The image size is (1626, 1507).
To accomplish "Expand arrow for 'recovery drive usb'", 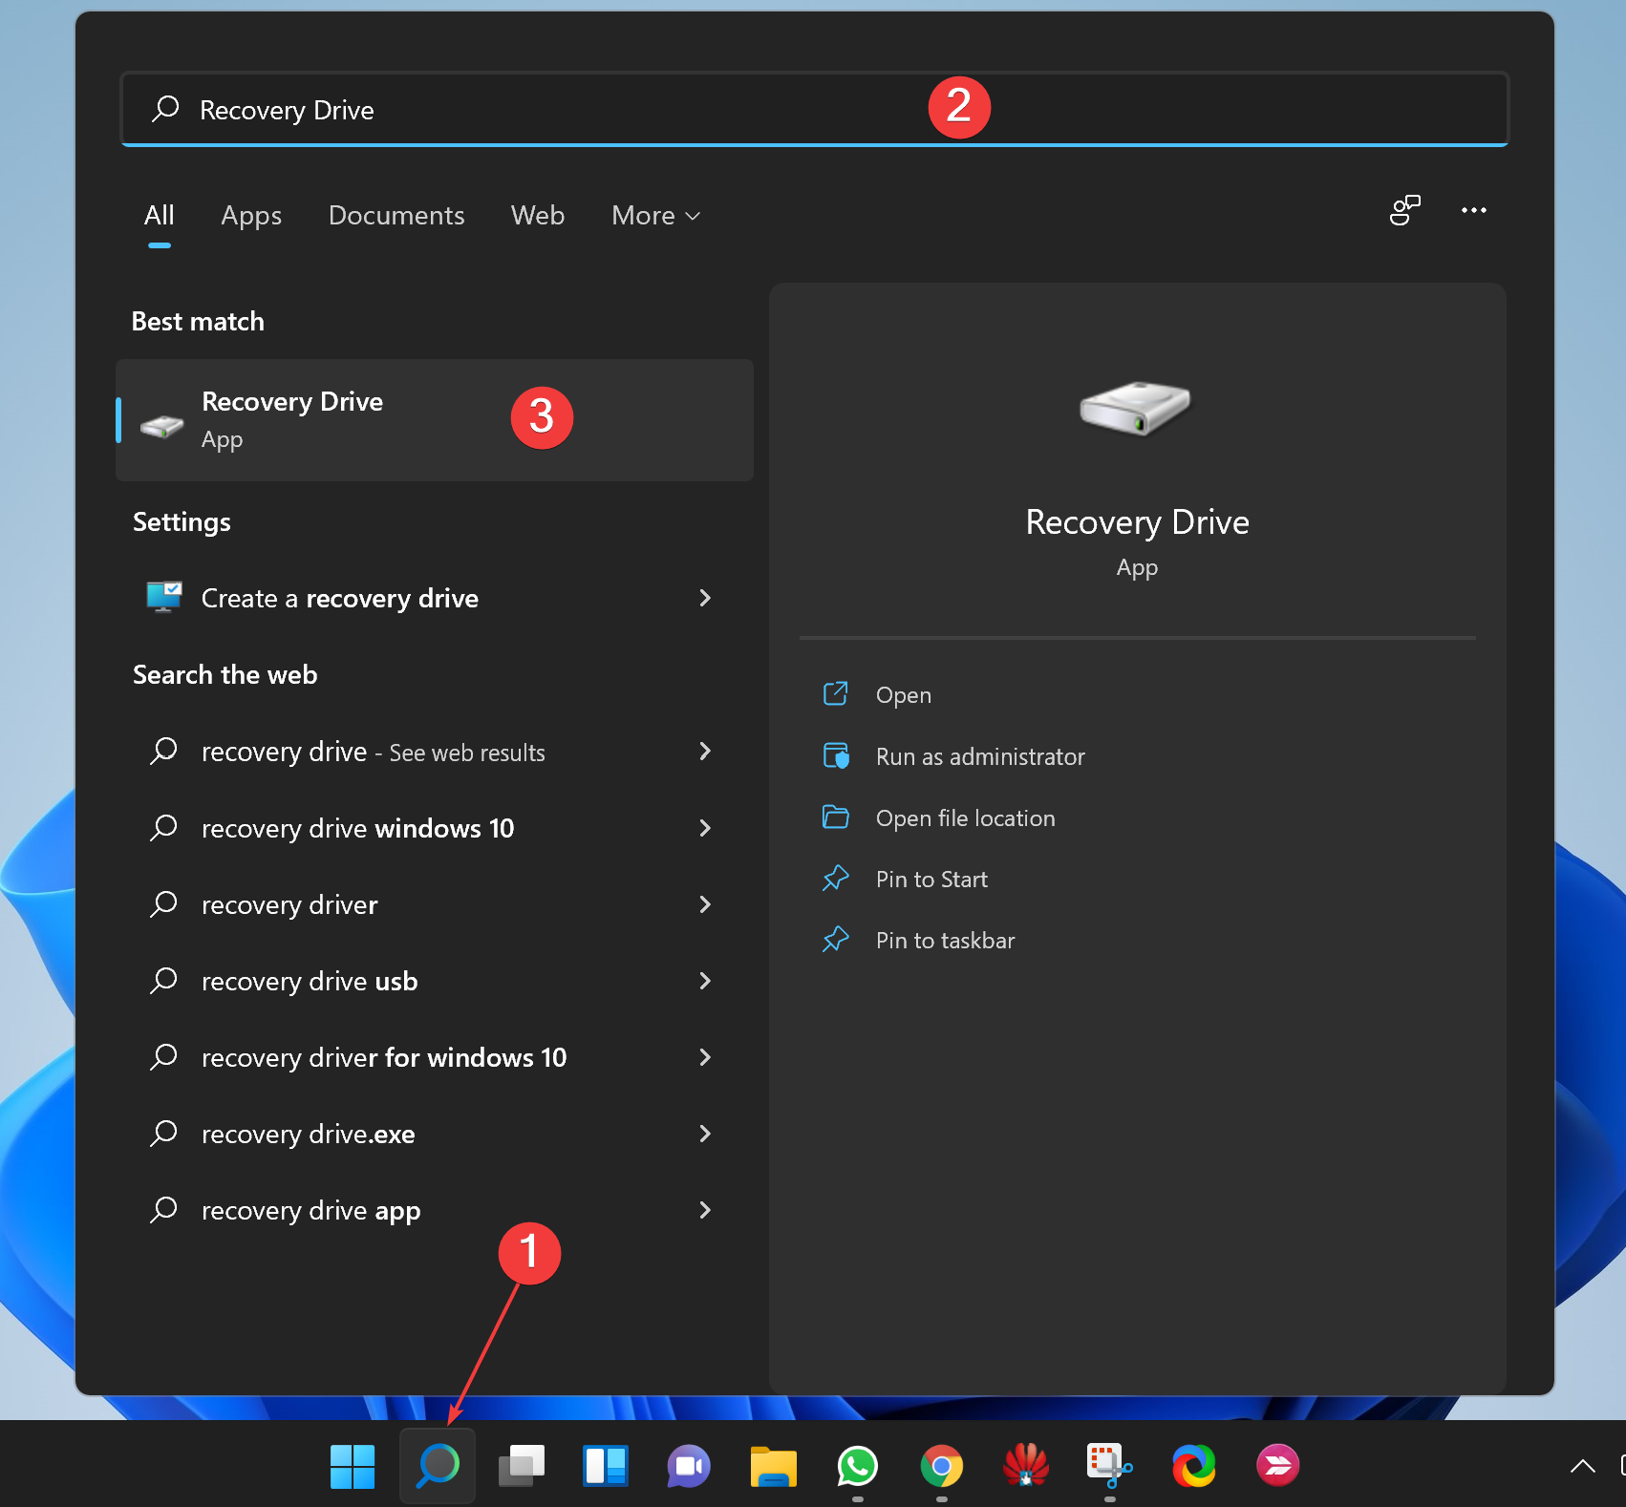I will [x=705, y=981].
